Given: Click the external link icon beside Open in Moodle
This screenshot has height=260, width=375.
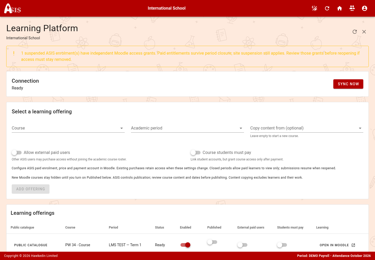Looking at the screenshot, I should click(353, 245).
